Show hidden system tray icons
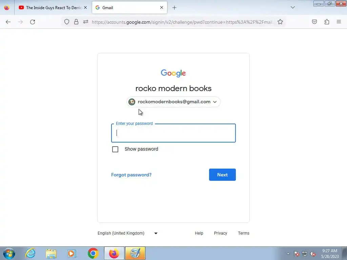347x260 pixels. (x=288, y=254)
